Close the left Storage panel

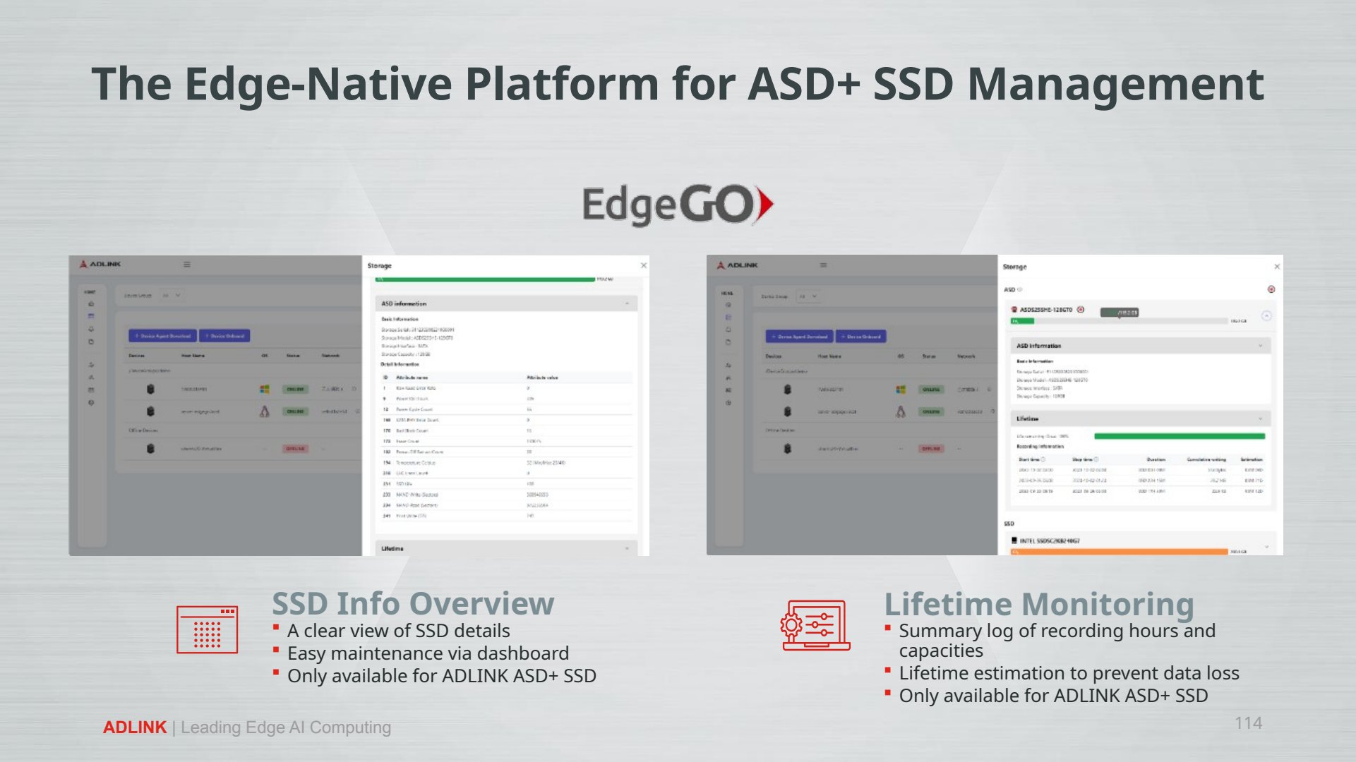pyautogui.click(x=644, y=265)
